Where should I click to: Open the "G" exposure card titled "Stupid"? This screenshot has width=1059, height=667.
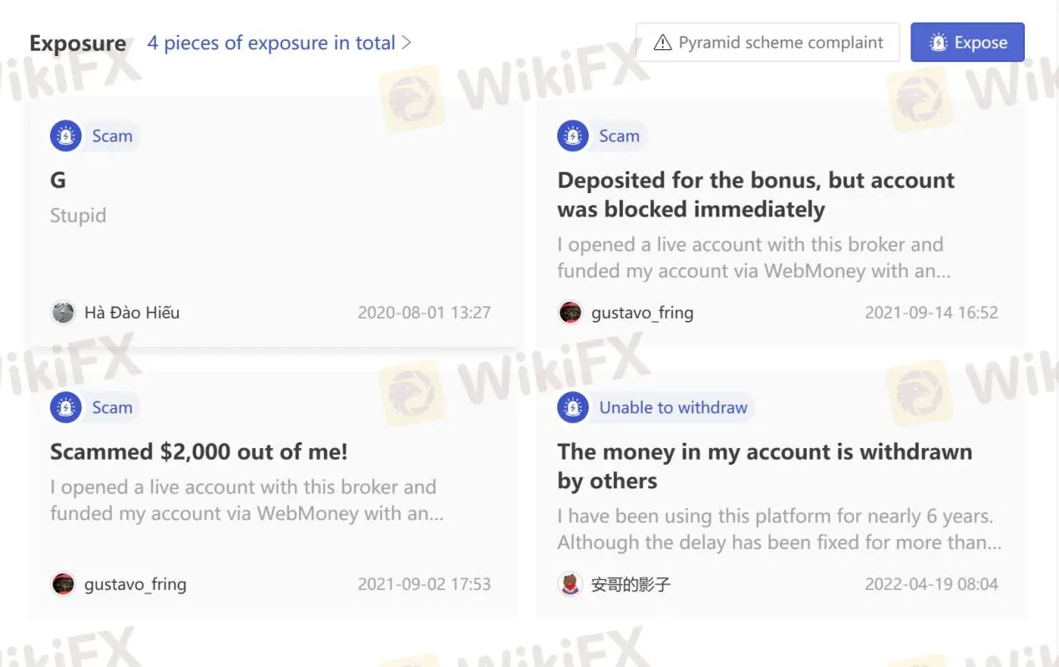pyautogui.click(x=56, y=180)
